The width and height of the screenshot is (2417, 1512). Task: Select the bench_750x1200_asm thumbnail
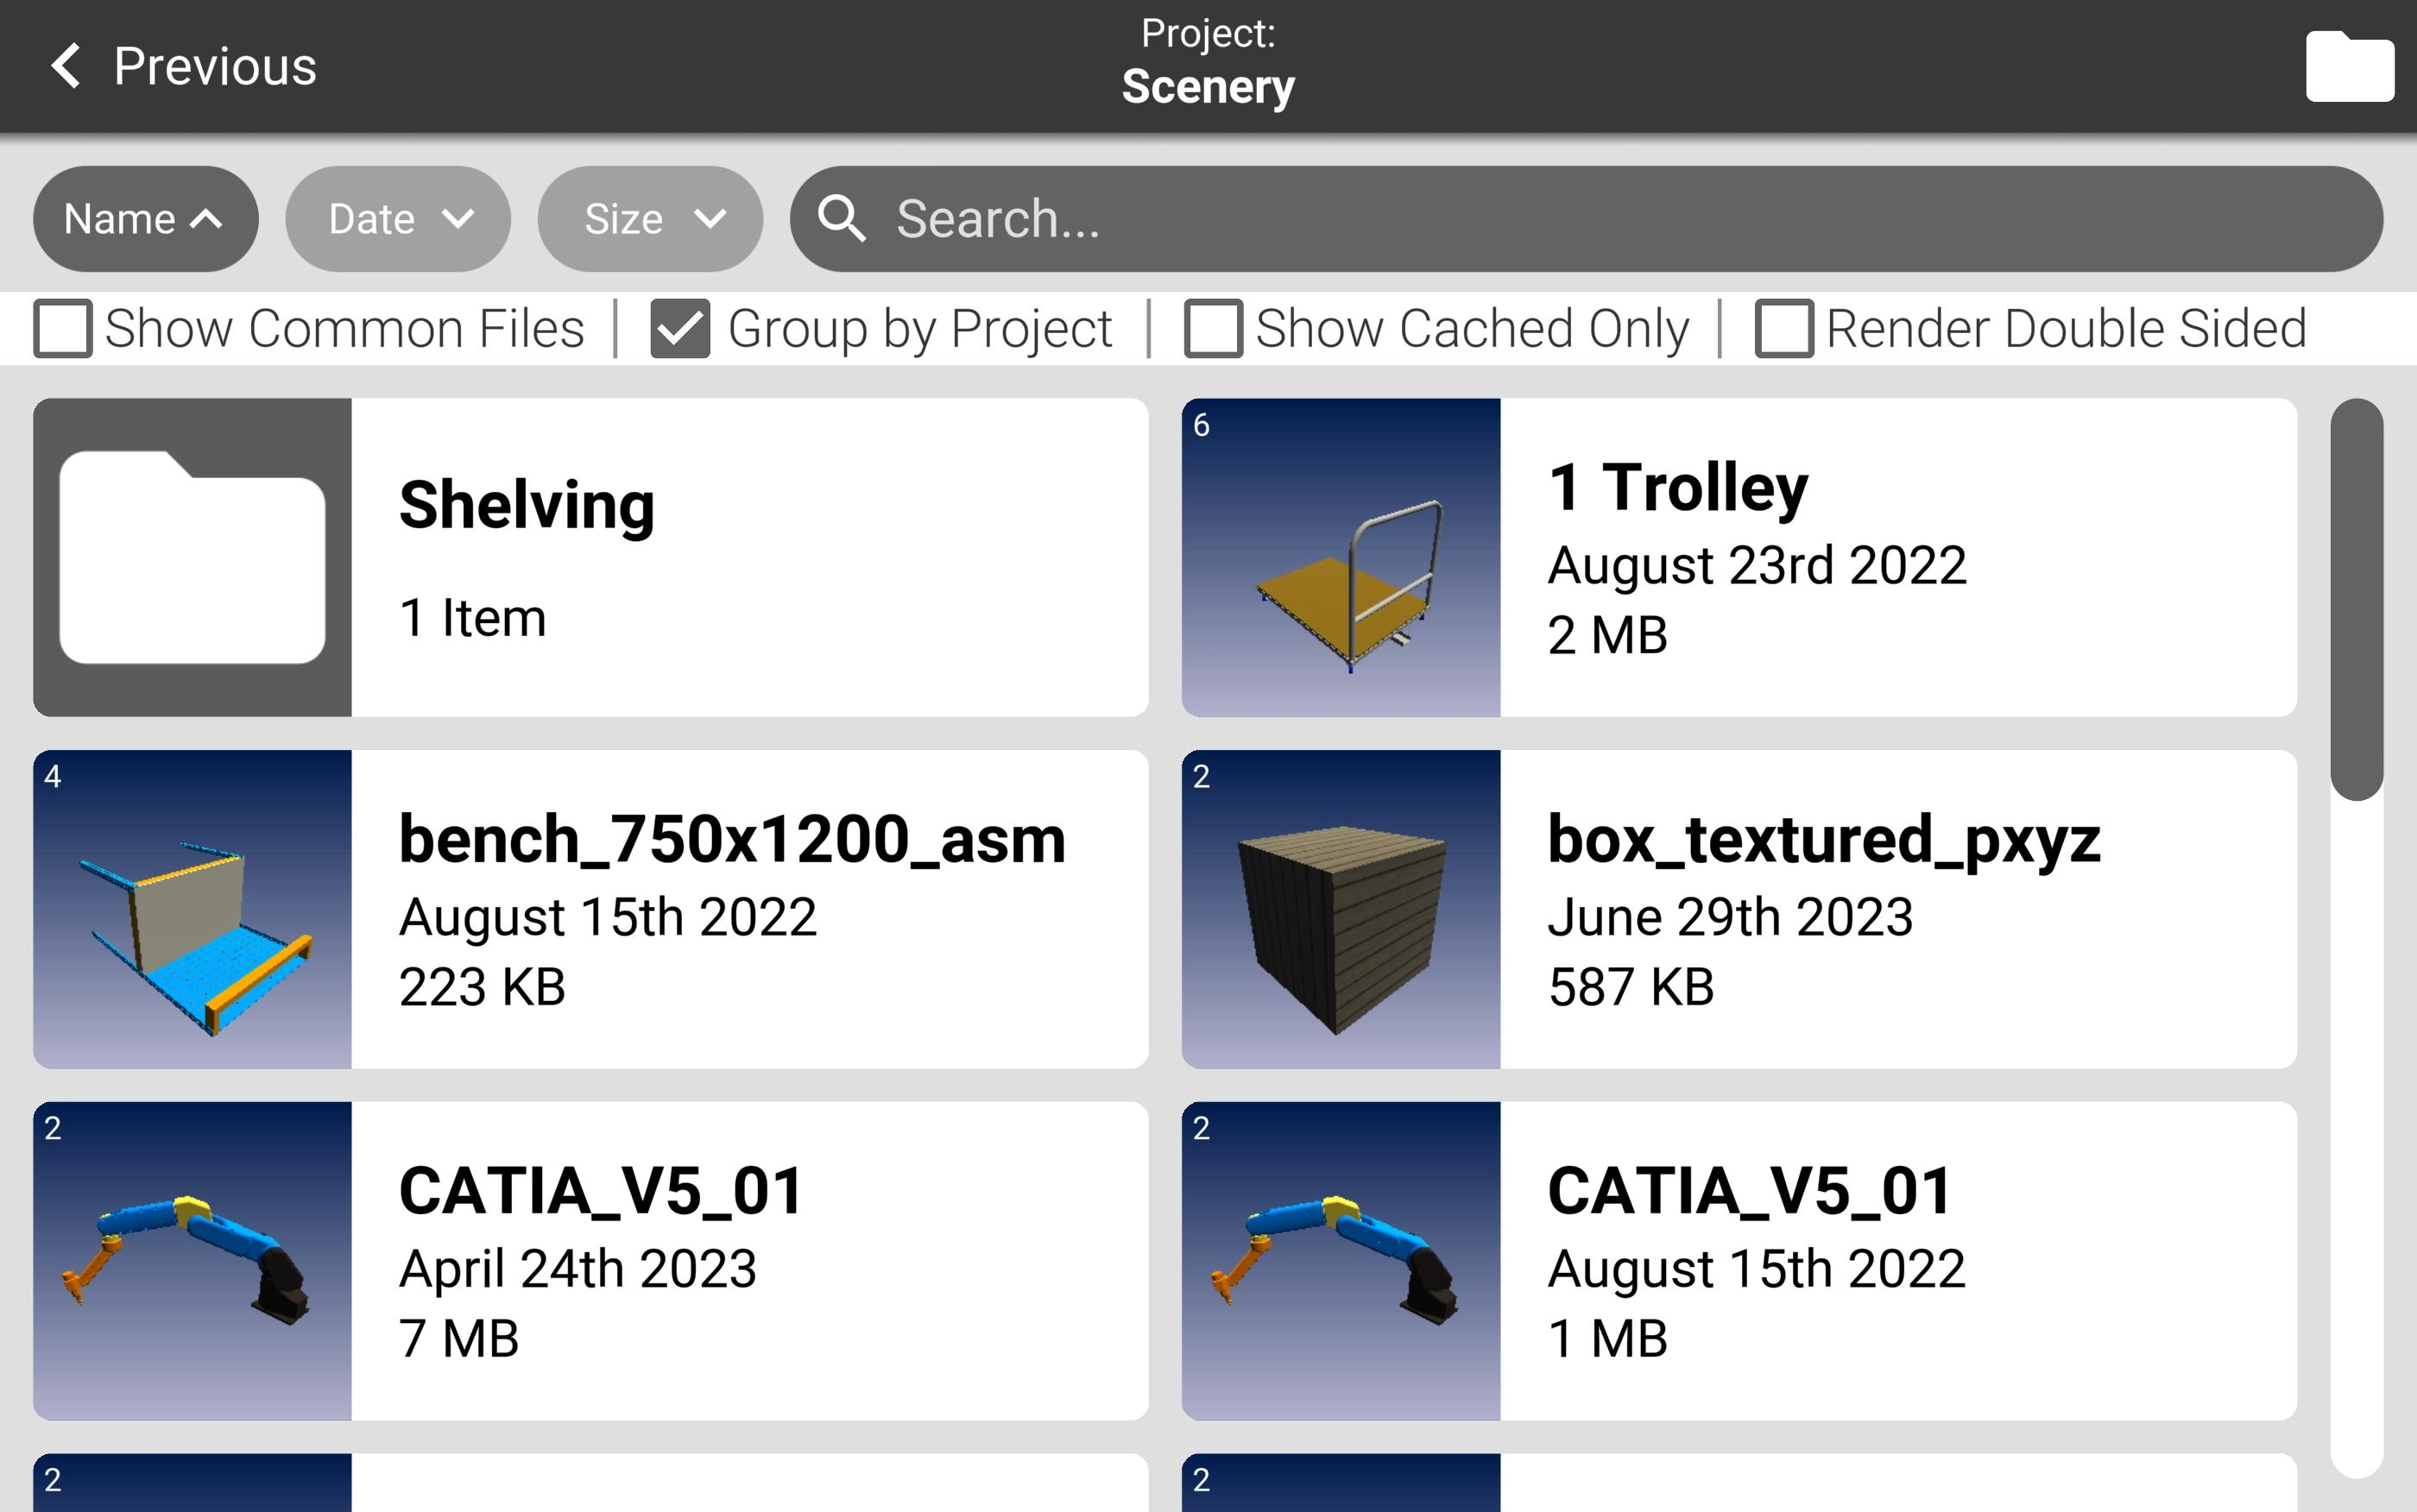(x=192, y=909)
